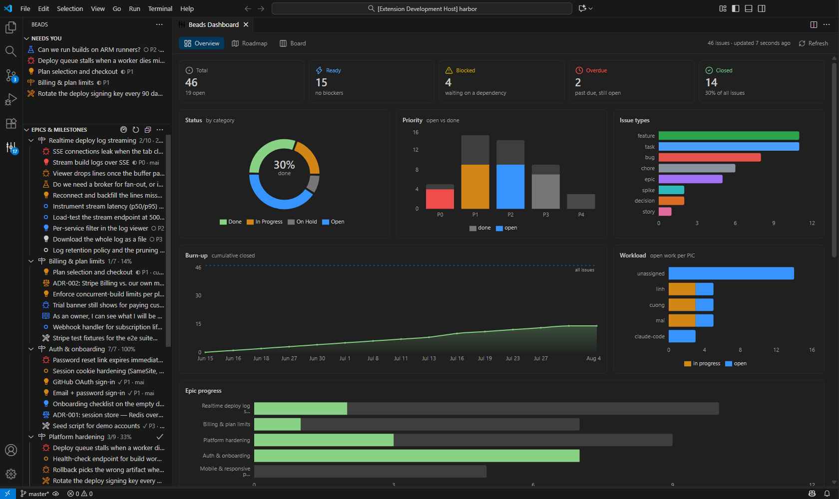Click the dashboard vertical scrollbar
This screenshot has width=839, height=499.
click(834, 160)
